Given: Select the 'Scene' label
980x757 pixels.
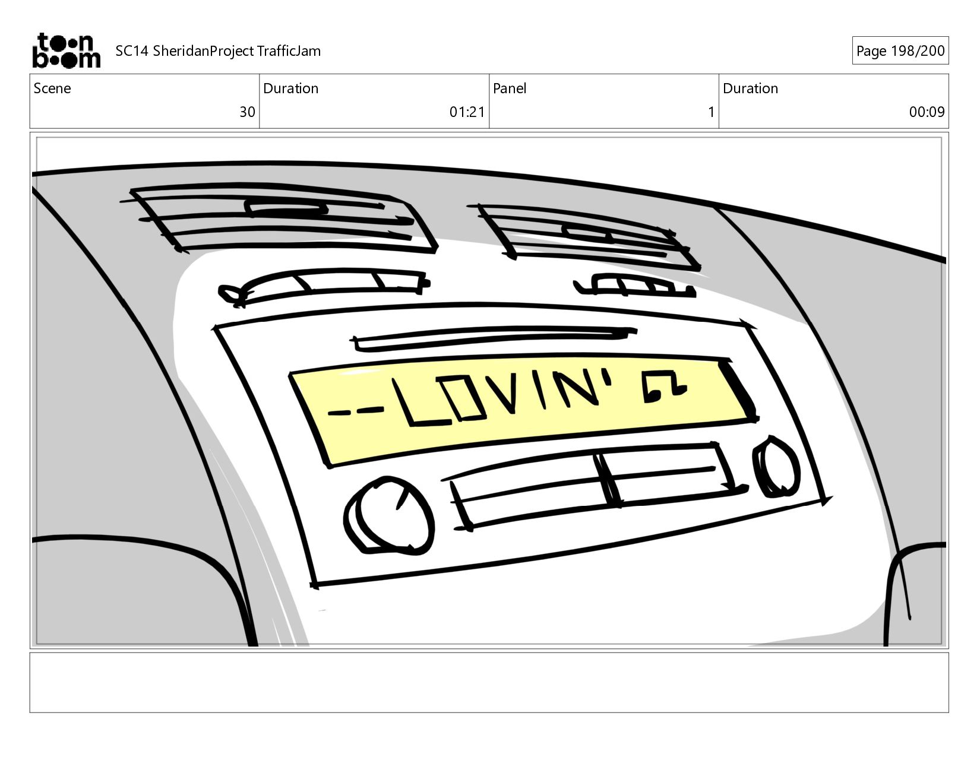Looking at the screenshot, I should click(52, 88).
